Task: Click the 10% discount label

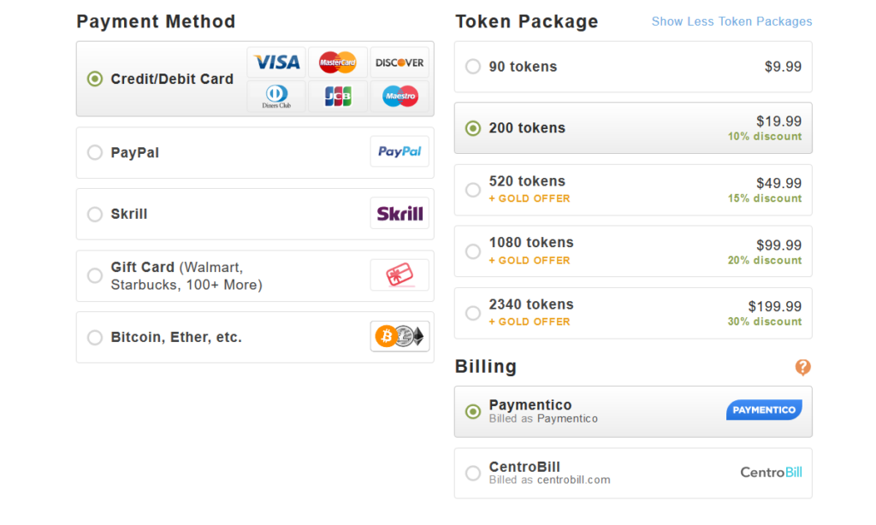Action: tap(764, 136)
